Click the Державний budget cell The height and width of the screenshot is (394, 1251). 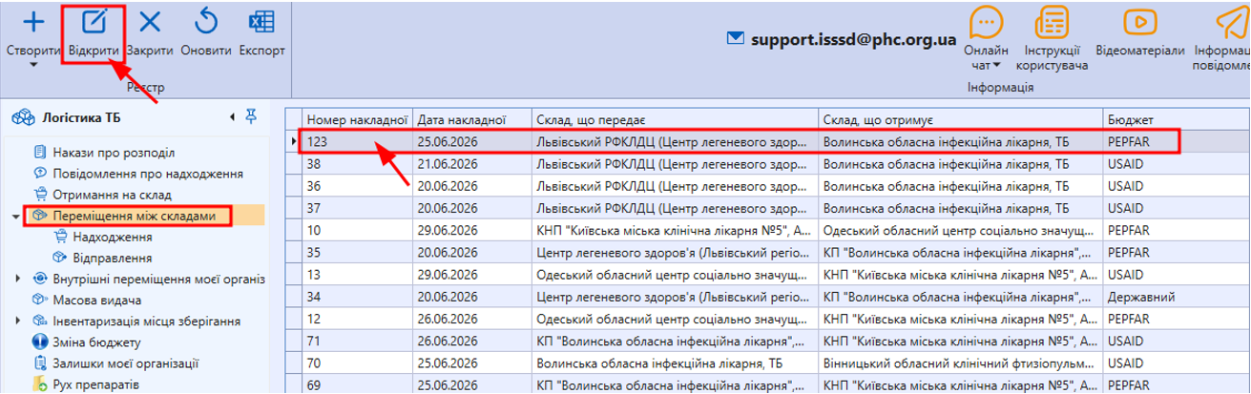(x=1178, y=296)
